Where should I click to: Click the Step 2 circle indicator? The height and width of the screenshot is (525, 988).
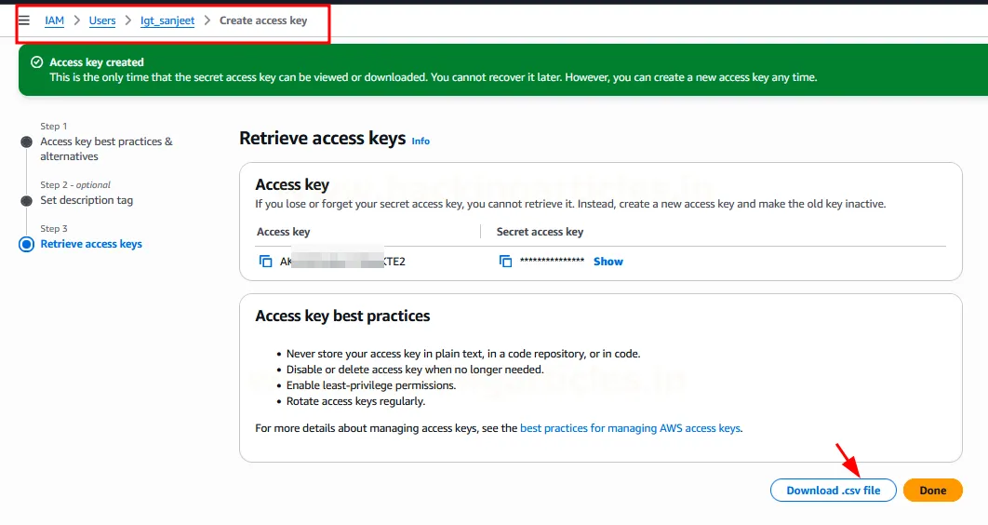click(x=26, y=200)
